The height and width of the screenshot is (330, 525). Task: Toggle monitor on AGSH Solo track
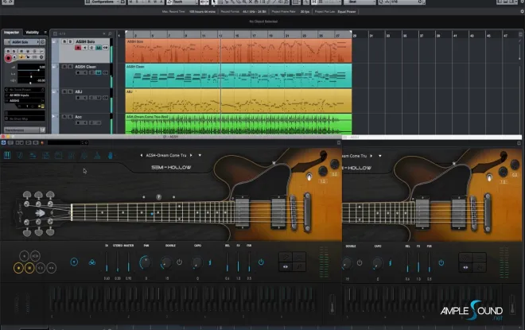tap(84, 48)
